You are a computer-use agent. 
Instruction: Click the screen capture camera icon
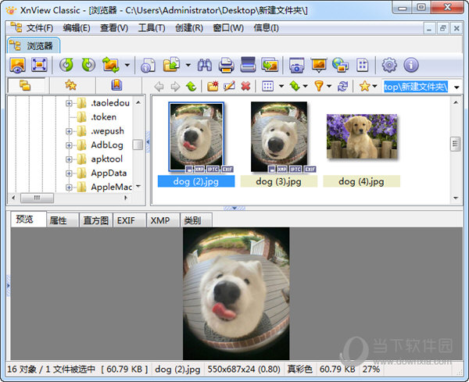coord(297,65)
